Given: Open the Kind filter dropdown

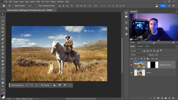Looking at the screenshot, I should (x=136, y=51).
